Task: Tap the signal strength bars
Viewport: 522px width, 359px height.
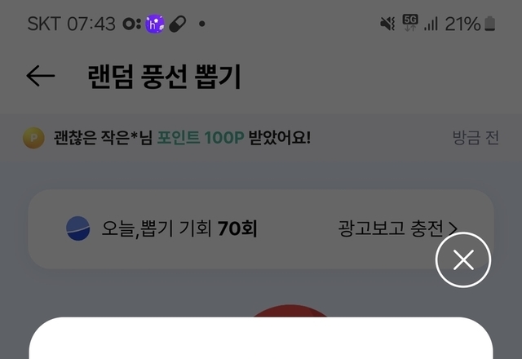Action: pos(431,24)
